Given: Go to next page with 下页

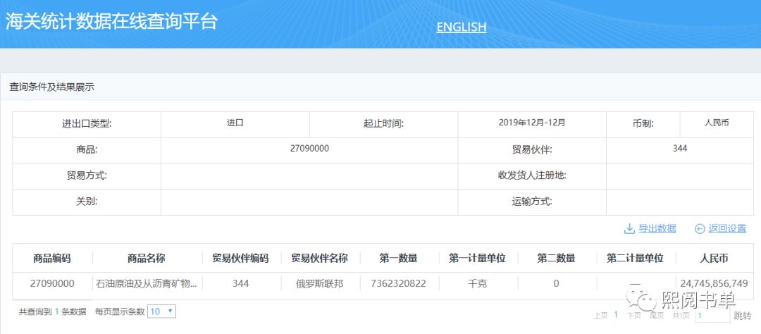Looking at the screenshot, I should tap(633, 316).
